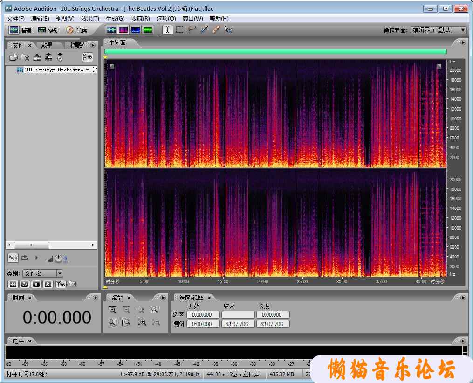This screenshot has height=383, width=473.
Task: Select the spectral phase display icon
Action: coord(148,29)
